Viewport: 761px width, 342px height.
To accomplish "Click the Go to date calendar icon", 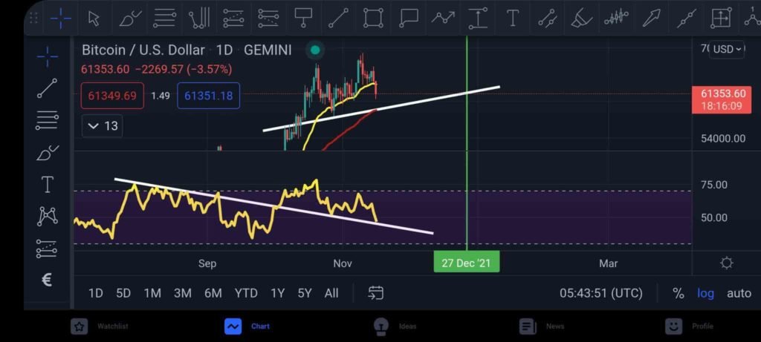I will 376,293.
